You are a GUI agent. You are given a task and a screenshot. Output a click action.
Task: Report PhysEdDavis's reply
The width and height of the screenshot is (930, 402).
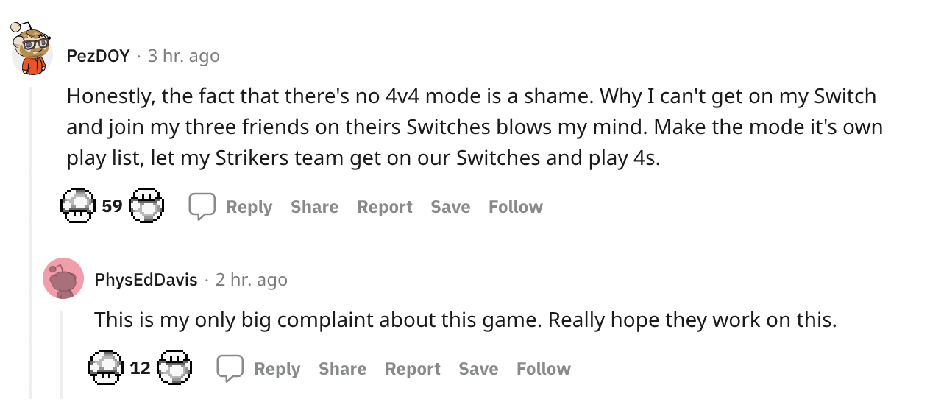tap(412, 368)
